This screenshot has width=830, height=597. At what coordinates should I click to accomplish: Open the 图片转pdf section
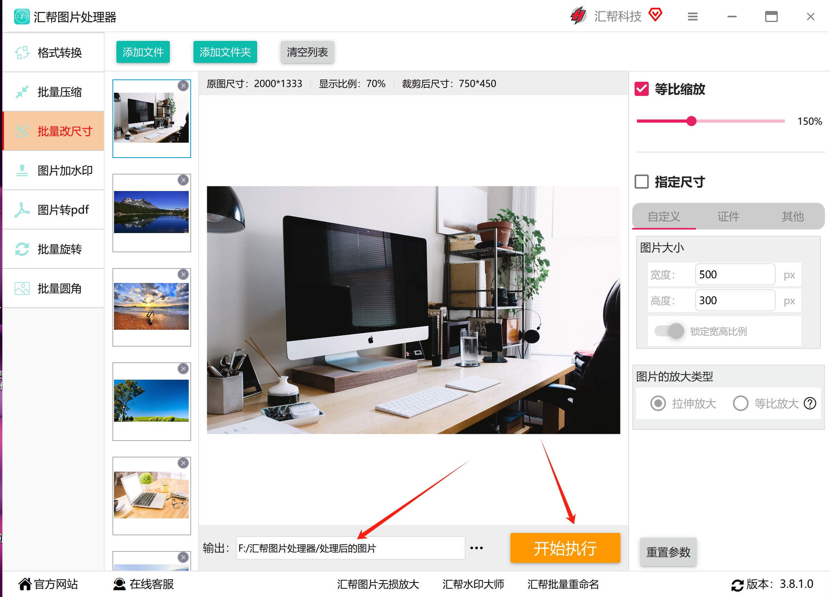point(53,210)
